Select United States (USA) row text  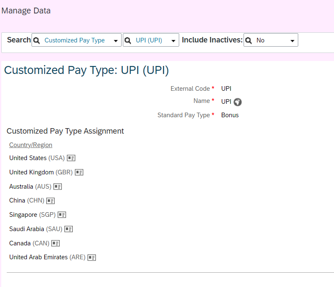37,158
